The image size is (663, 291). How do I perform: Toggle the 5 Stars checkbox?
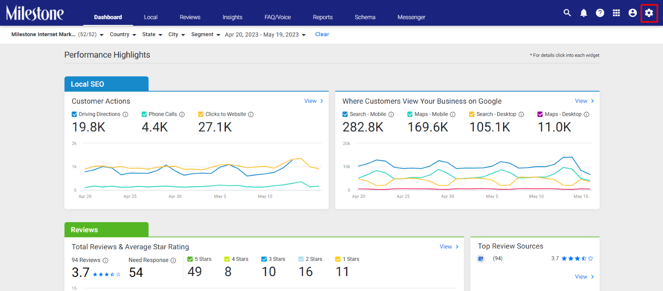click(190, 259)
